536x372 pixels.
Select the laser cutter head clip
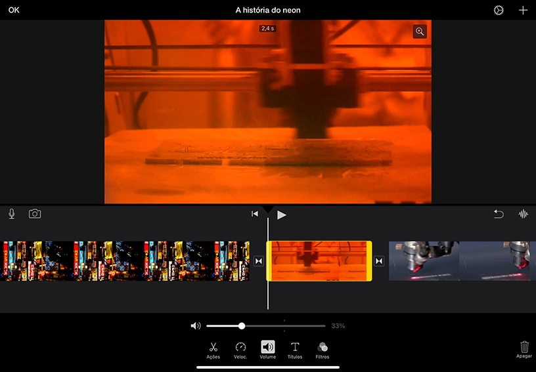462,261
